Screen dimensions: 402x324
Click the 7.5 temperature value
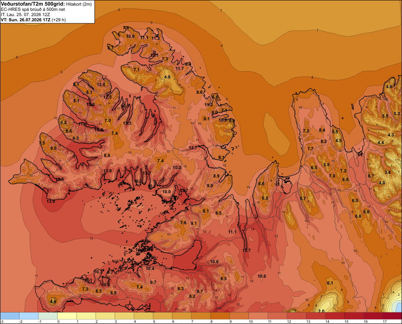click(x=42, y=143)
